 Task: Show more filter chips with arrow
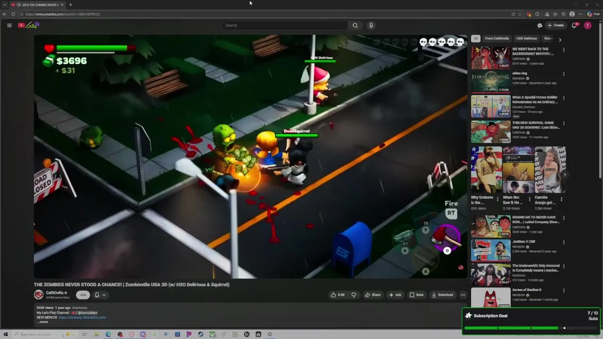(x=560, y=40)
